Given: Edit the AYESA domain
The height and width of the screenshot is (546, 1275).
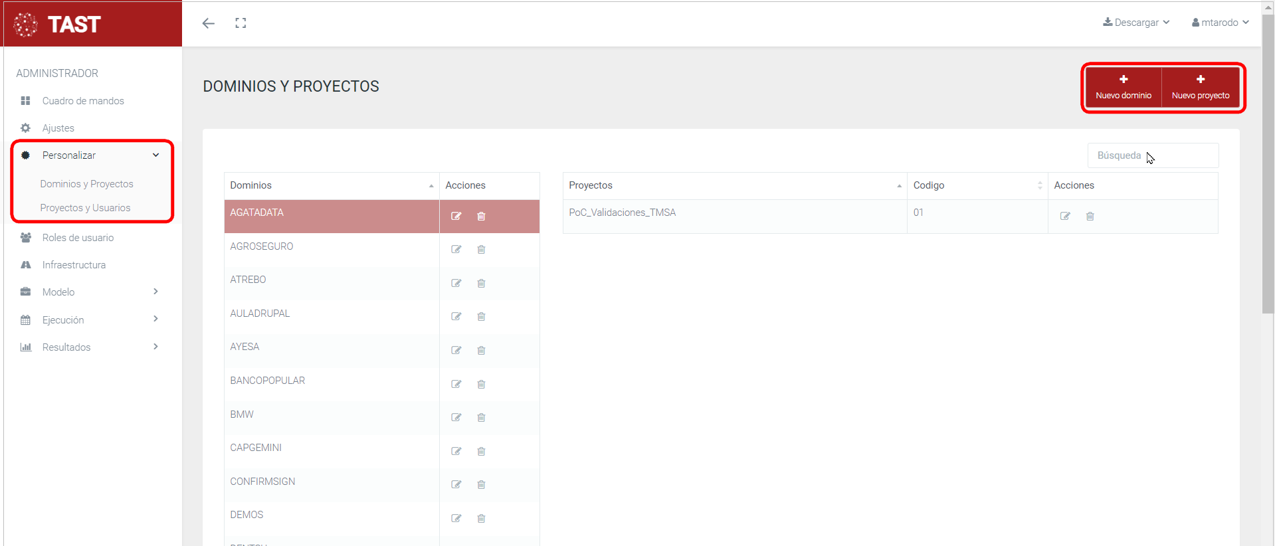Looking at the screenshot, I should tap(456, 351).
